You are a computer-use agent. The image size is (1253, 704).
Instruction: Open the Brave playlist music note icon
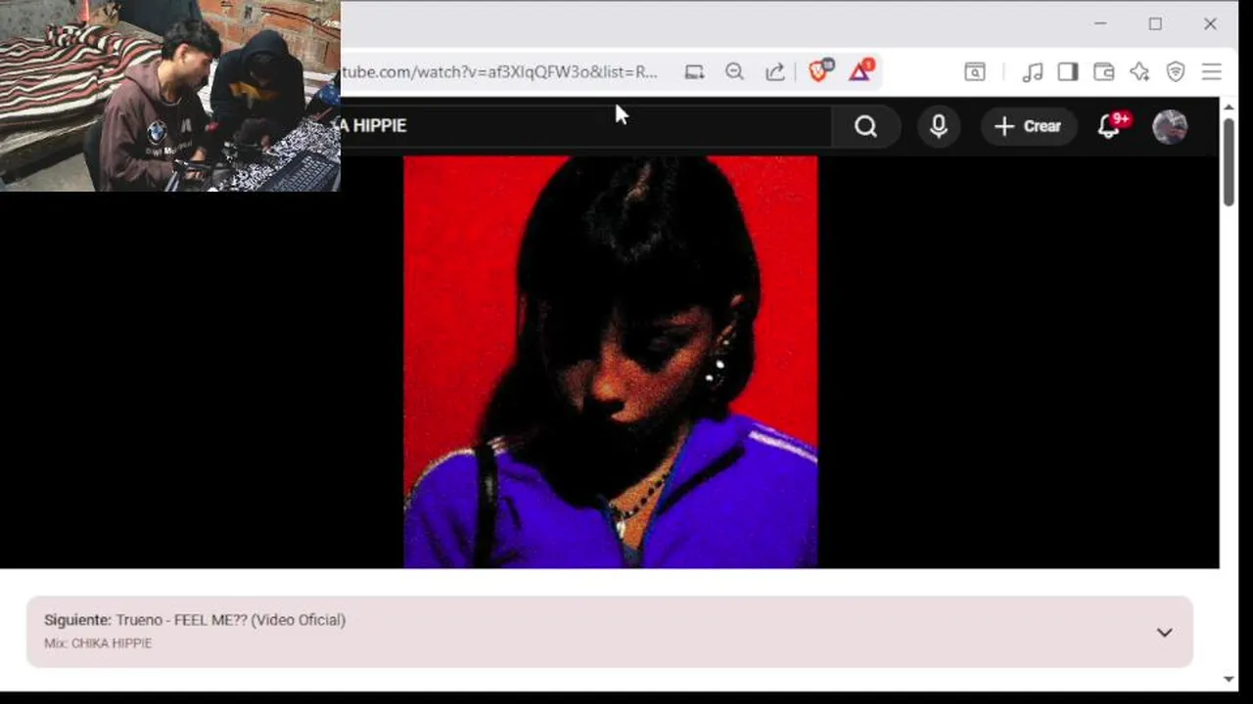click(x=1032, y=72)
